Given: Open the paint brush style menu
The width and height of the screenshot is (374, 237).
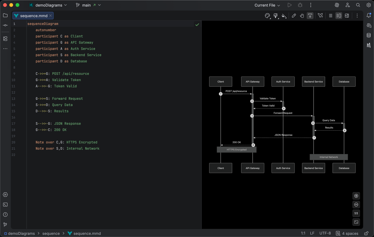Looking at the screenshot, I should (x=276, y=16).
